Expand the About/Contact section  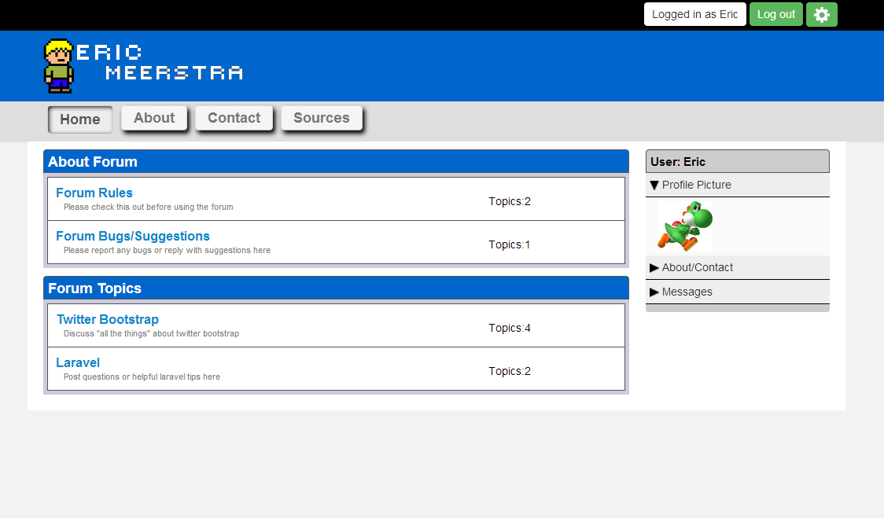tap(738, 268)
